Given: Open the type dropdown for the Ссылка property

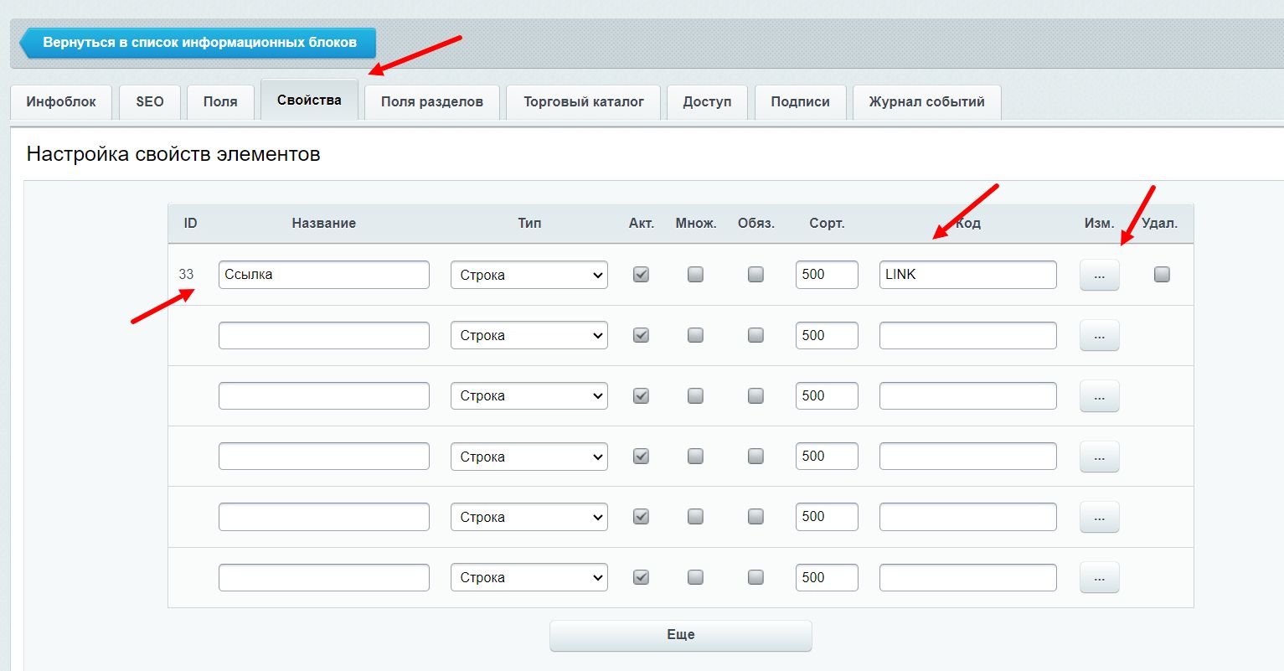Looking at the screenshot, I should coord(529,275).
